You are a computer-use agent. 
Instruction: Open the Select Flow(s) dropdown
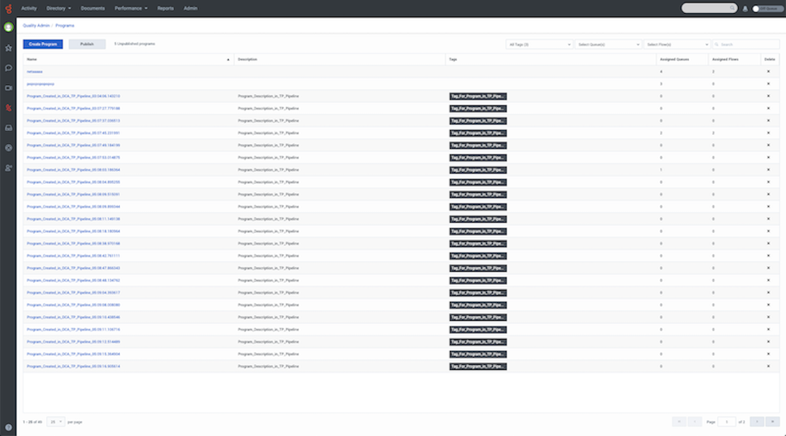pyautogui.click(x=677, y=45)
